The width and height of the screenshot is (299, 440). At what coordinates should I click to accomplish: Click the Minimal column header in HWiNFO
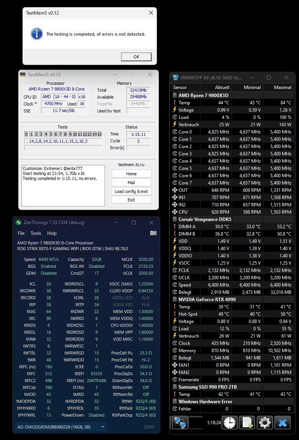pyautogui.click(x=247, y=87)
